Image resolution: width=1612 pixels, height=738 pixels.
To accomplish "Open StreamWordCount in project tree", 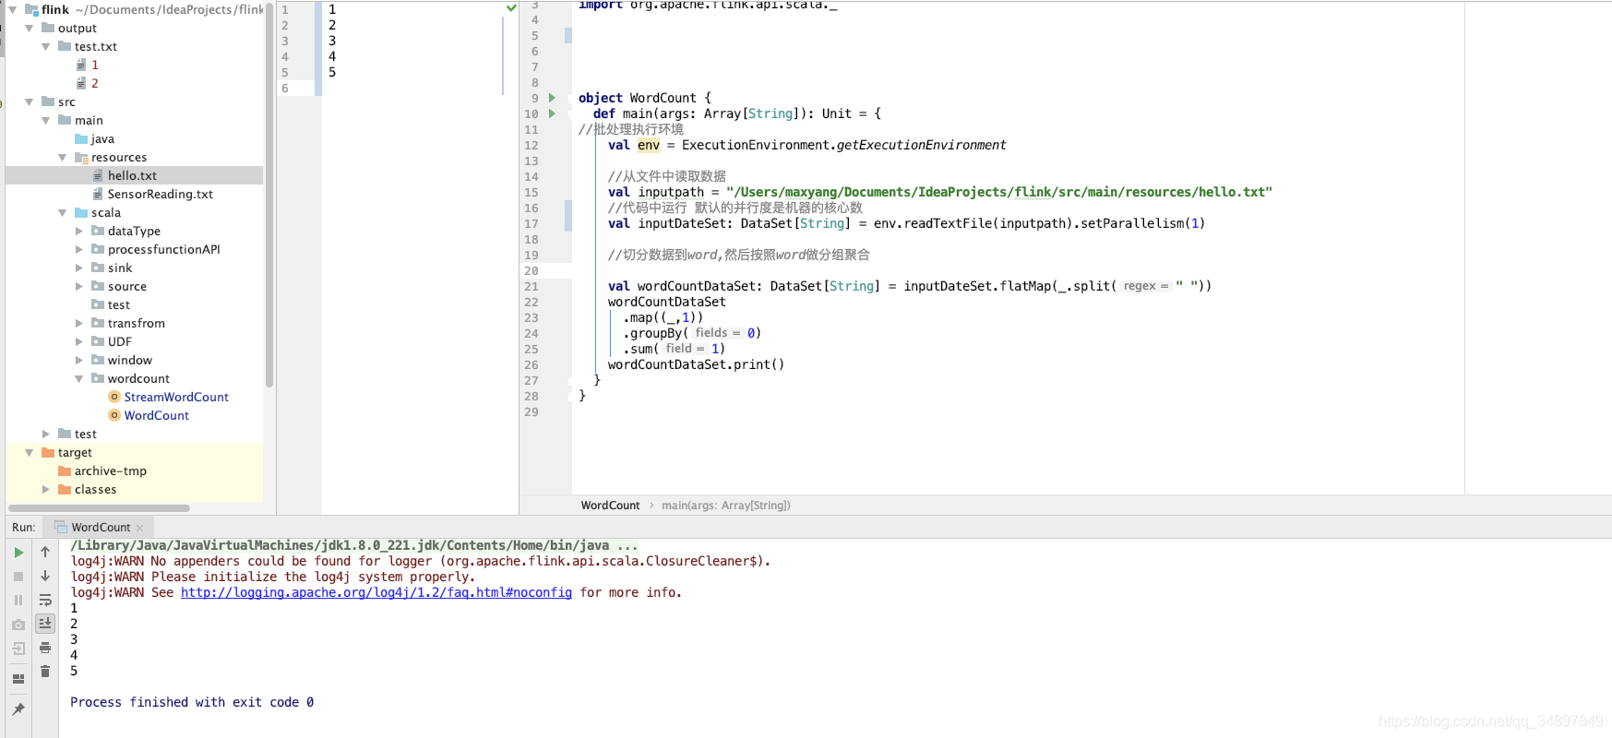I will click(x=176, y=397).
